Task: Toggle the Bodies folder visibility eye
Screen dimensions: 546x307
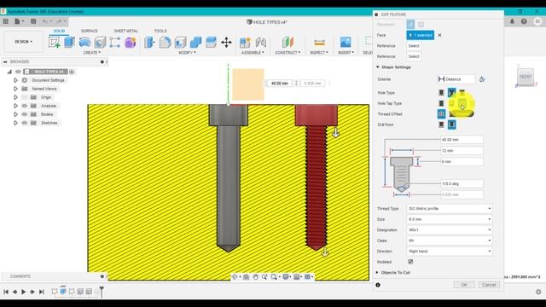Action: pos(25,114)
